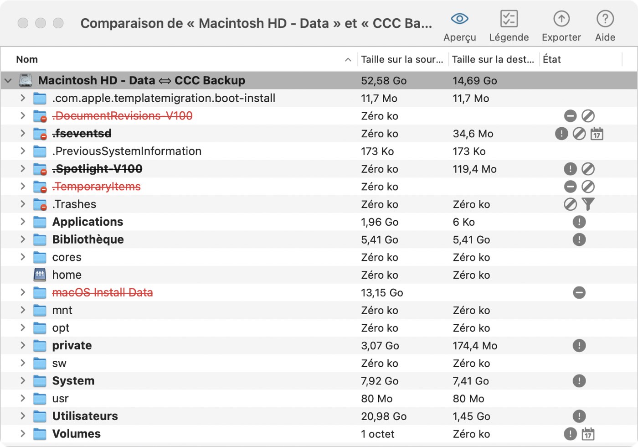Sort by the État column header
Image resolution: width=638 pixels, height=447 pixels.
coord(581,59)
